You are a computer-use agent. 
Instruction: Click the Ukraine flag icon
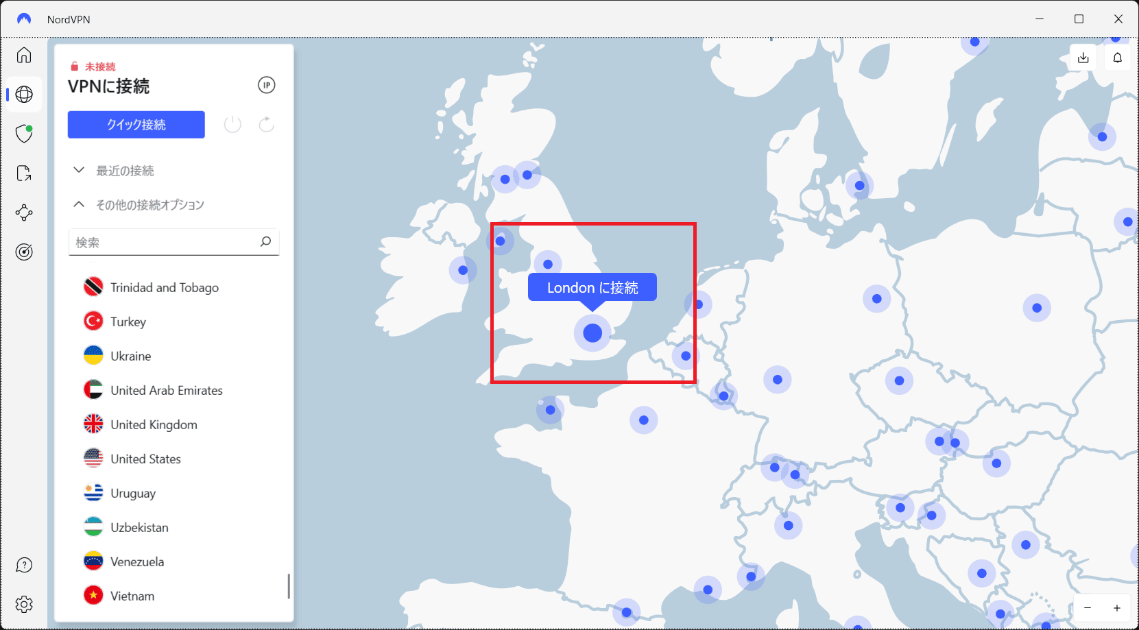93,356
